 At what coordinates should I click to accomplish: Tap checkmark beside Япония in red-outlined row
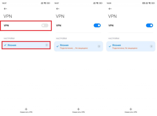[5, 45]
